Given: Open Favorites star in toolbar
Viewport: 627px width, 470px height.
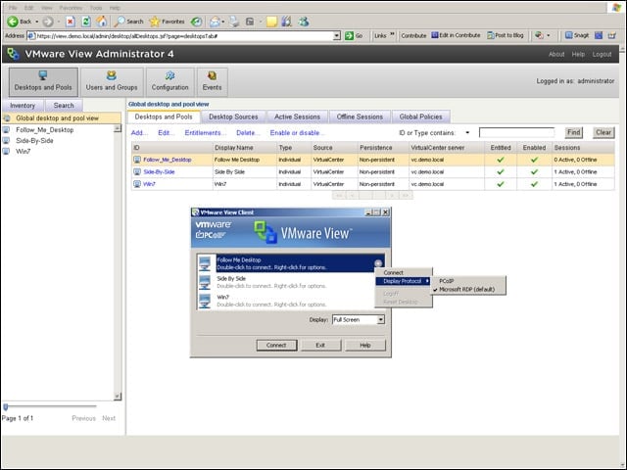Looking at the screenshot, I should tap(167, 22).
